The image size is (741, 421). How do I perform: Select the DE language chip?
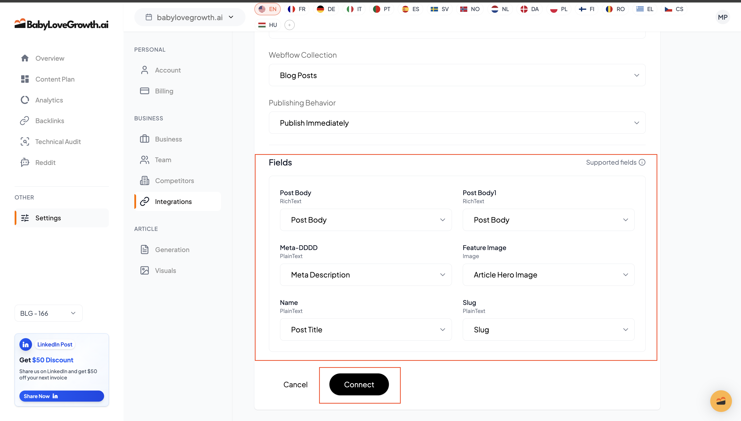[x=326, y=9]
